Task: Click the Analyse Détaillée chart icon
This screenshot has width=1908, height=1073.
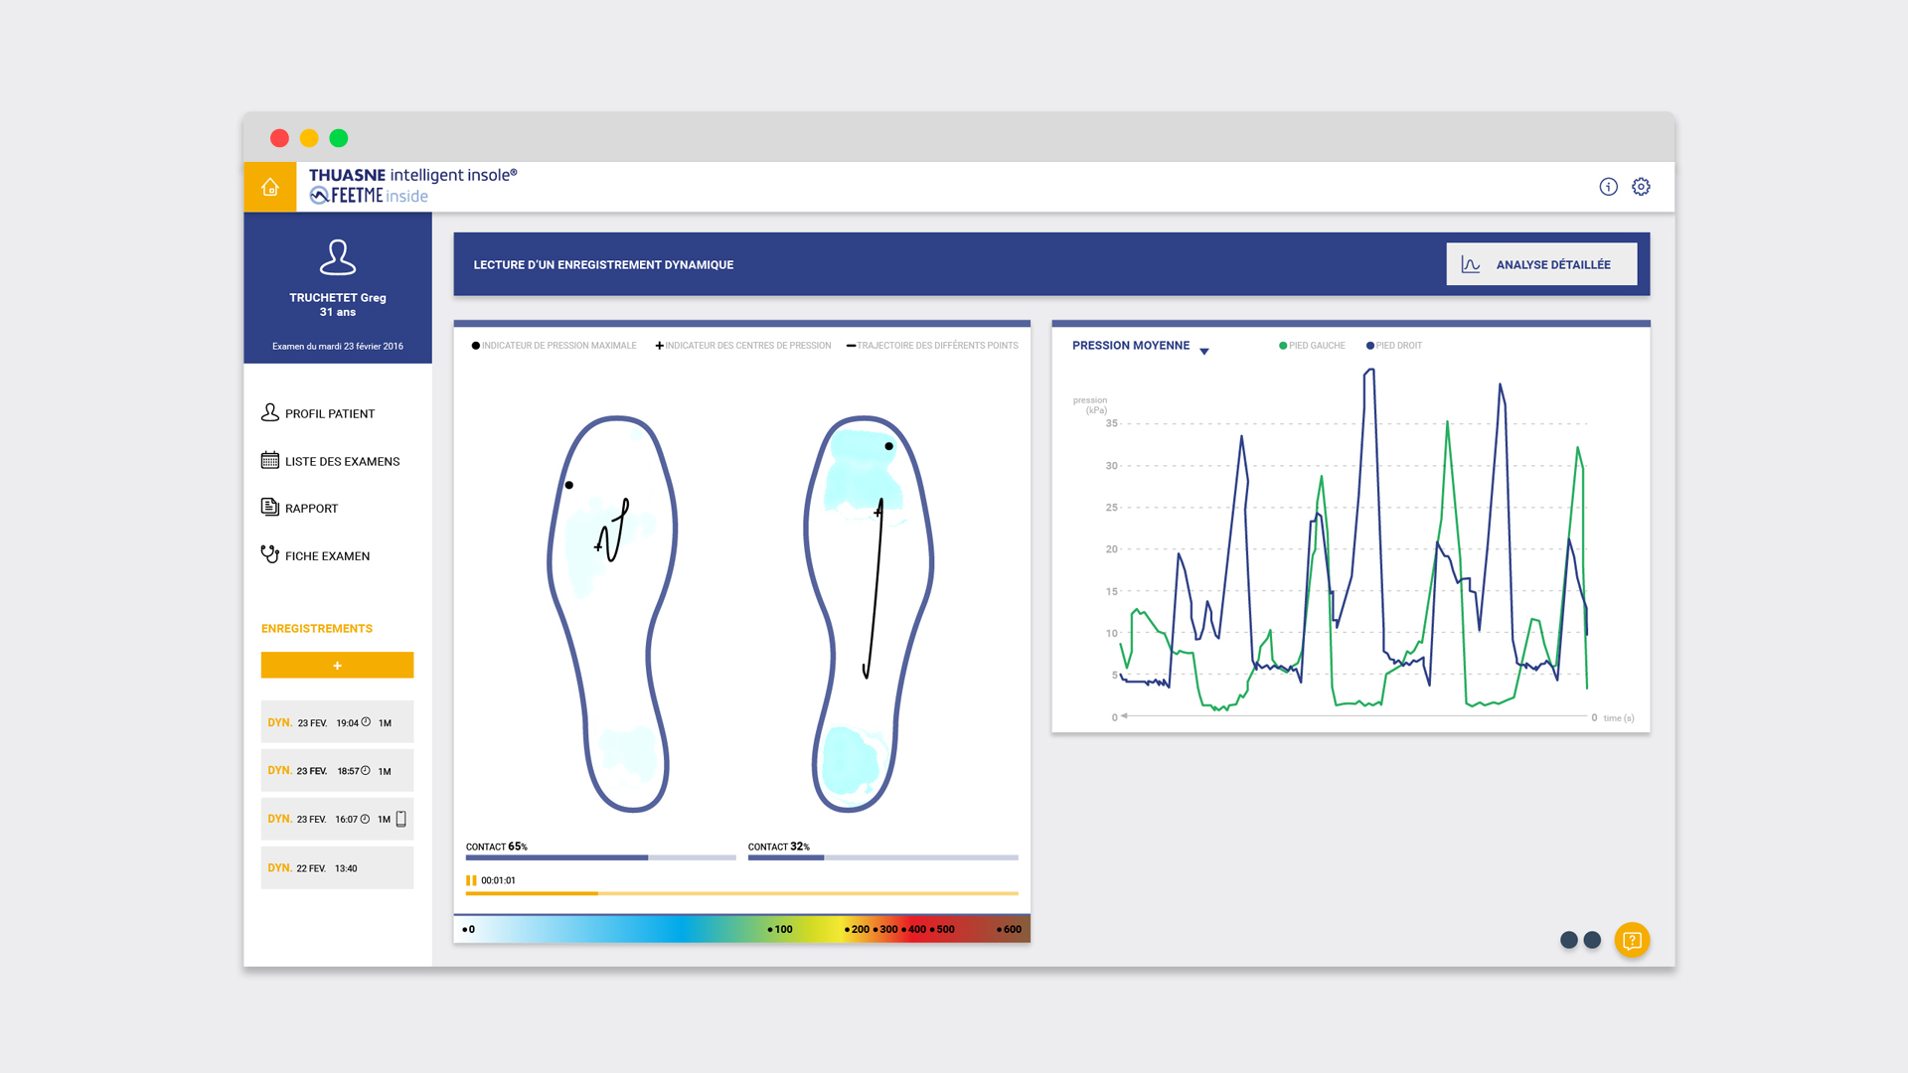Action: [1470, 263]
